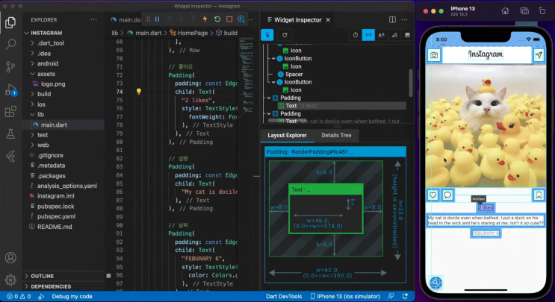Split the Widget Inspector editor
The height and width of the screenshot is (302, 555).
[x=393, y=20]
